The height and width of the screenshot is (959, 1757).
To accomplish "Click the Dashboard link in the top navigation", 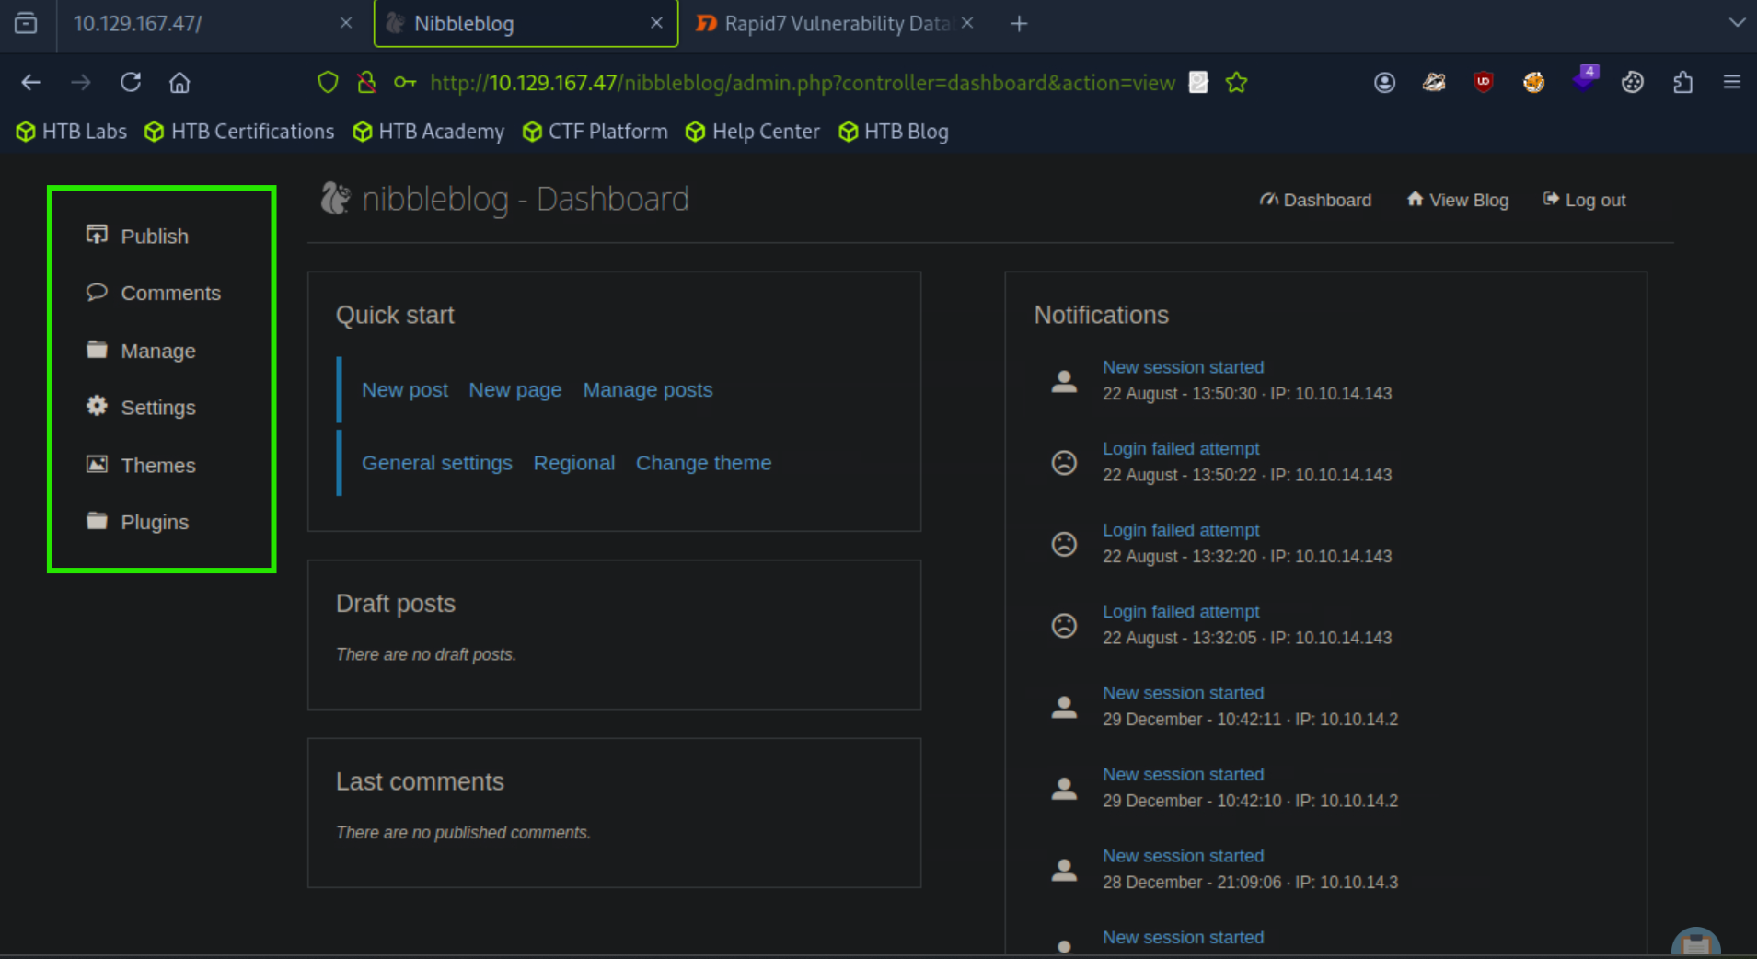I will pyautogui.click(x=1315, y=200).
